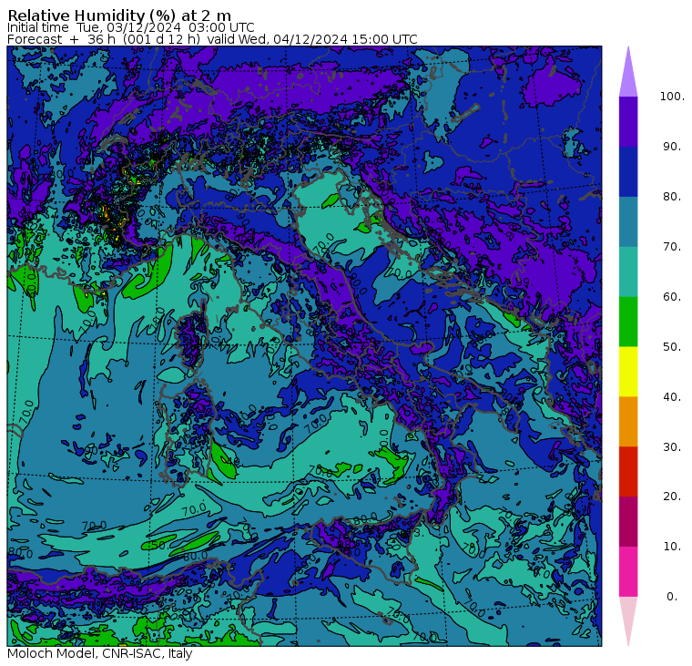Click the pale pink bottom arrow of colorbar
Image resolution: width=692 pixels, height=666 pixels.
point(628,619)
